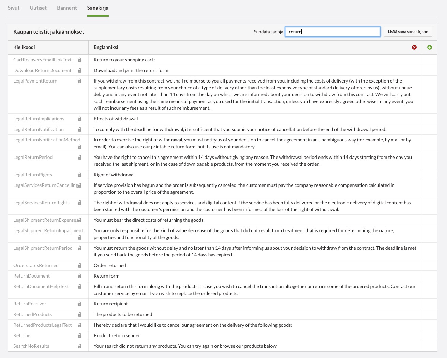The width and height of the screenshot is (447, 358).
Task: Click lock icon next to ReturnDocument
Action: (x=80, y=276)
